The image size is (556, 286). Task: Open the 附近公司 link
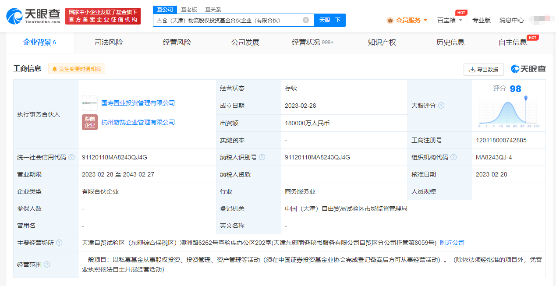point(452,242)
